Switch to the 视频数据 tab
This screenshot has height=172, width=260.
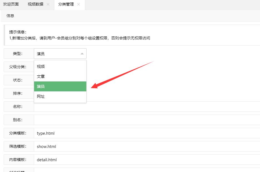(36, 4)
